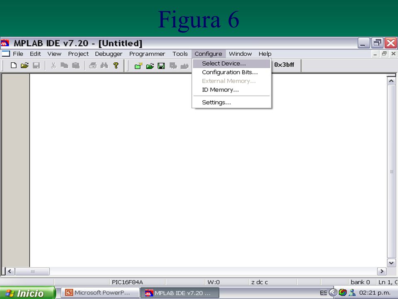Open the View menu
This screenshot has width=398, height=299.
pyautogui.click(x=54, y=54)
